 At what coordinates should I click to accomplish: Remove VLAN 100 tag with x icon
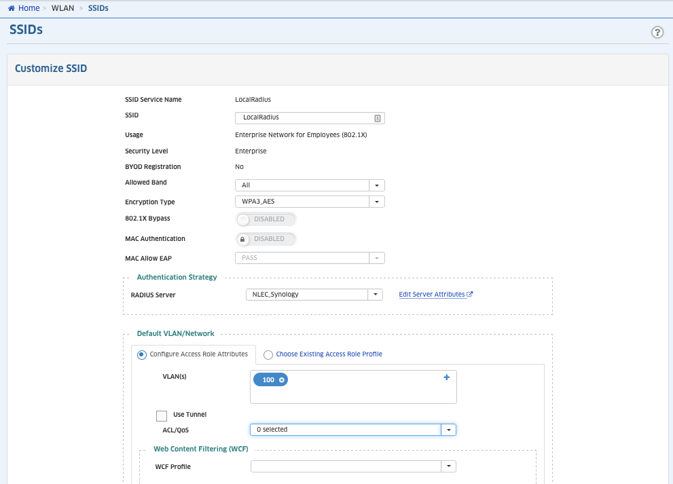coord(281,380)
